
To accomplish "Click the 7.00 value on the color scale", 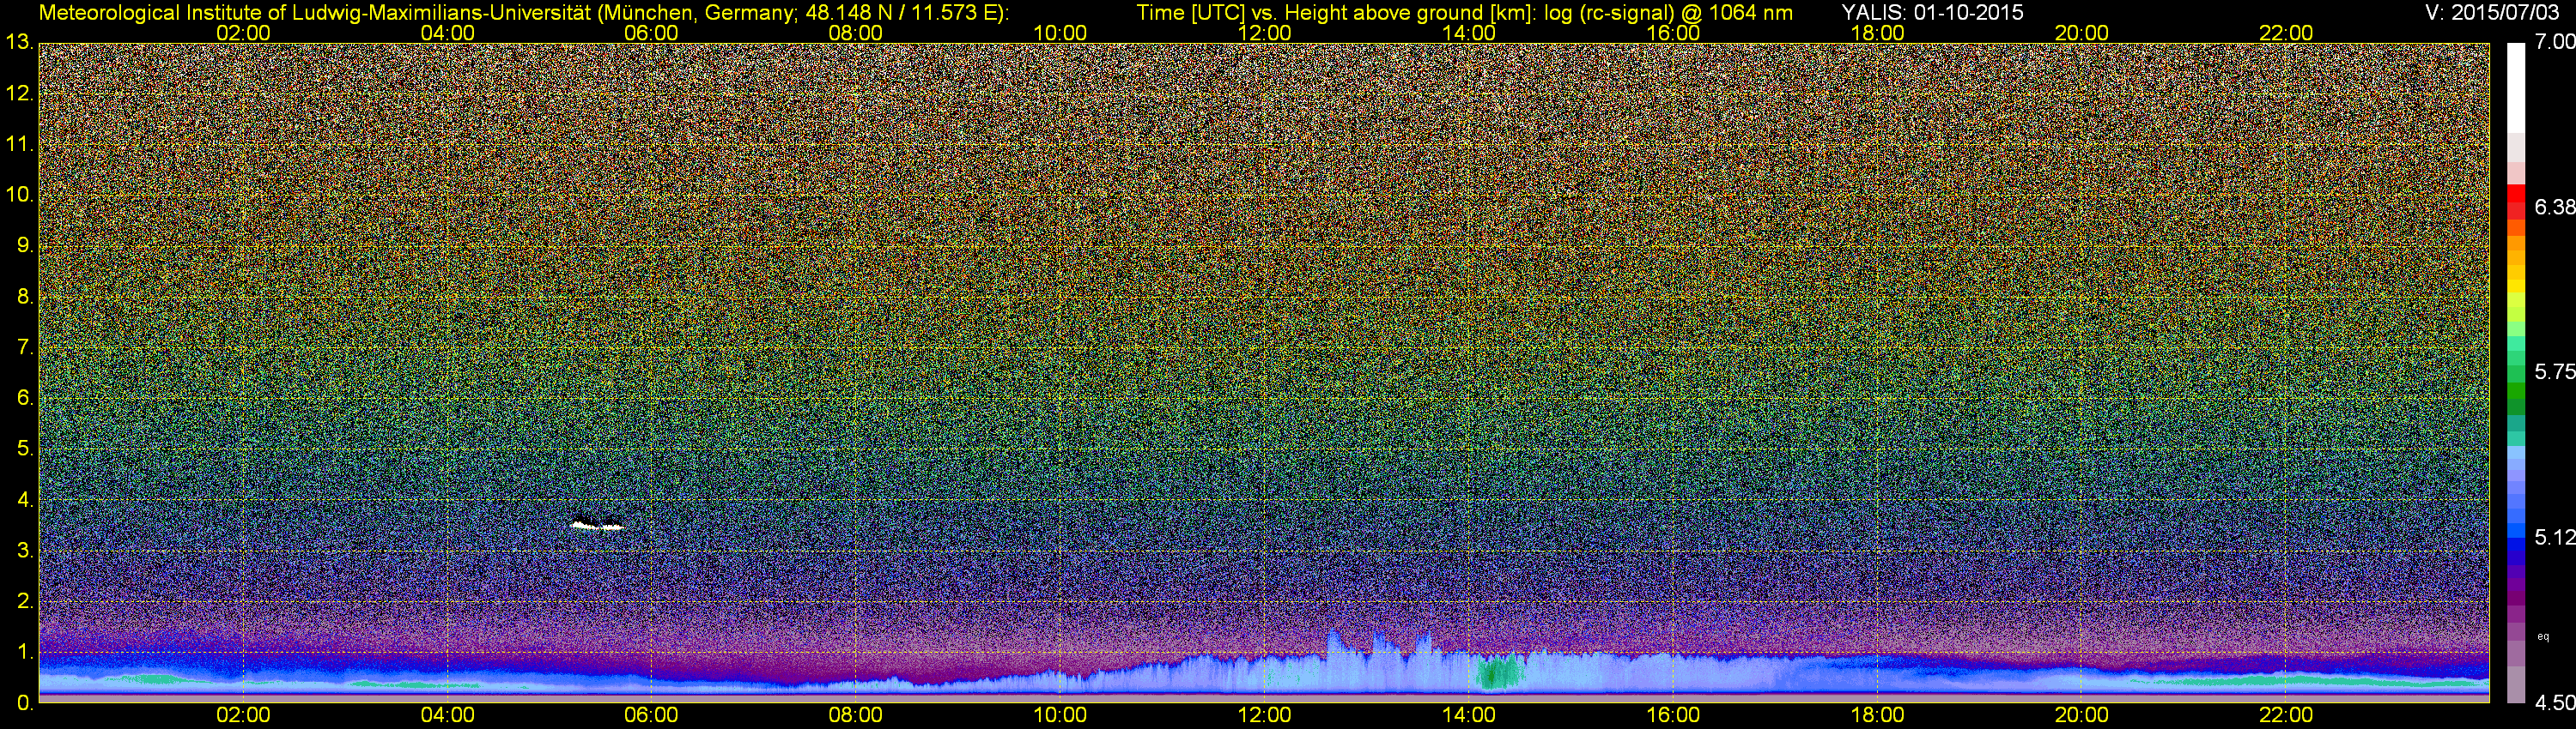I will [x=2555, y=42].
